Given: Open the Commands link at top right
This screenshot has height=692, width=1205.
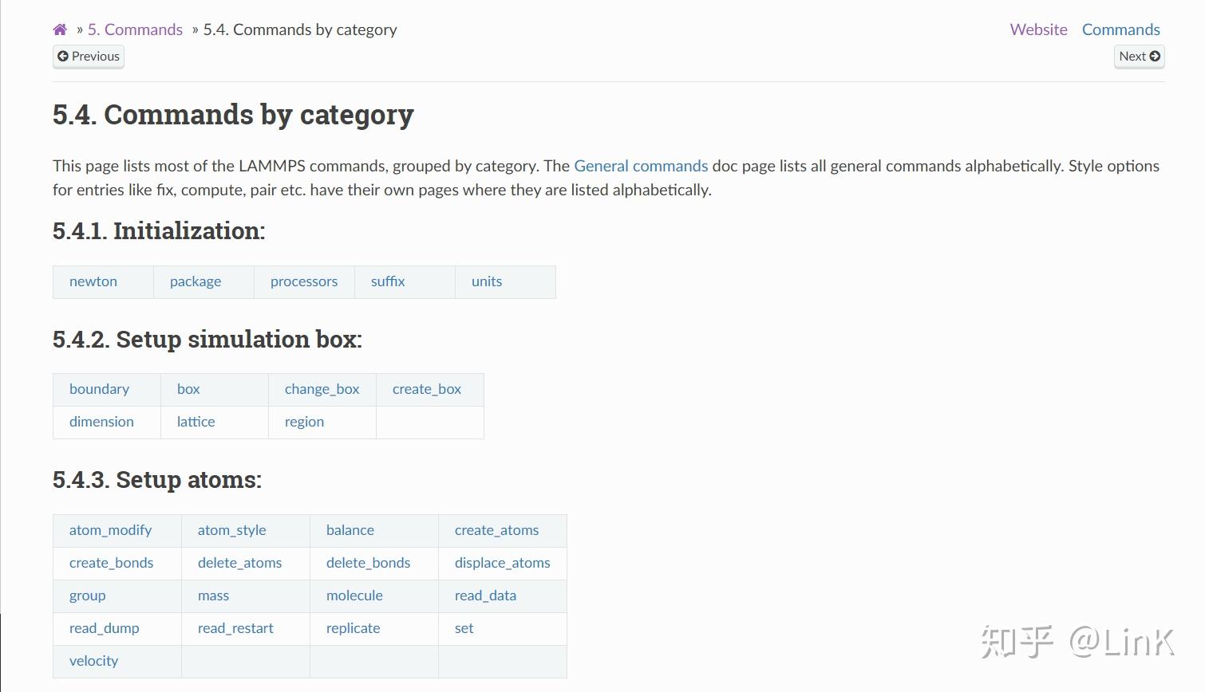Looking at the screenshot, I should click(x=1120, y=29).
